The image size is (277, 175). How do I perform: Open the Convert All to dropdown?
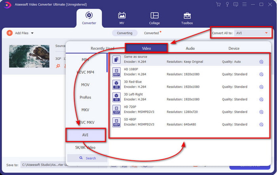pyautogui.click(x=252, y=33)
